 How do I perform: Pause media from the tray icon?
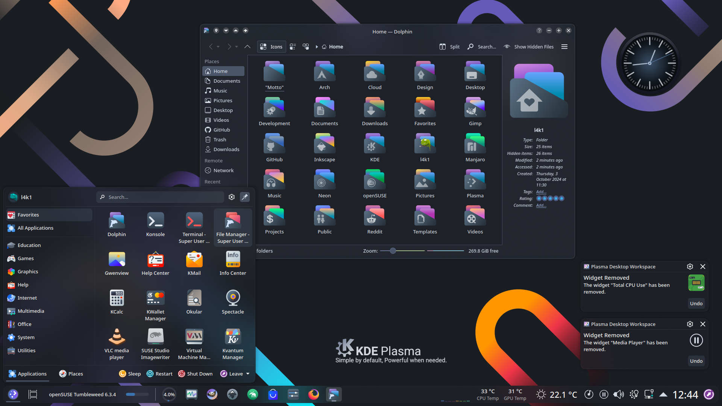[604, 394]
